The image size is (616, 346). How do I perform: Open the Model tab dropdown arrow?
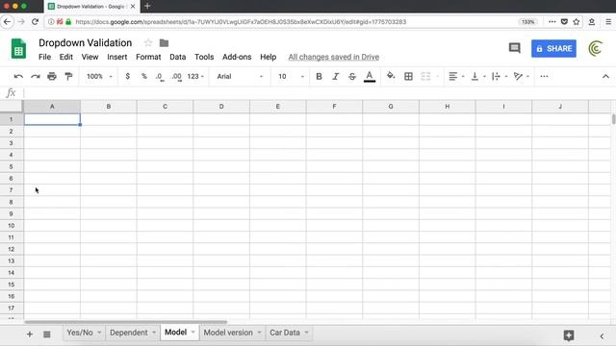pos(192,333)
